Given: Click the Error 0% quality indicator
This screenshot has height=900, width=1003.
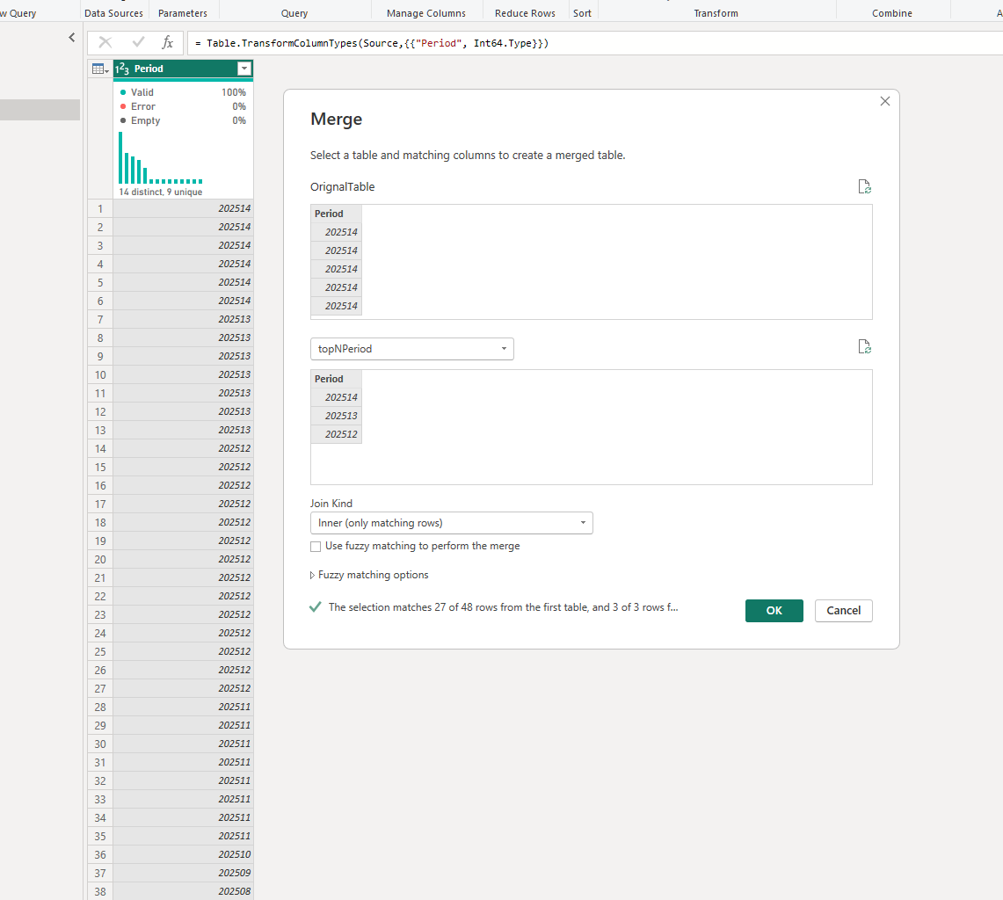Looking at the screenshot, I should [183, 106].
